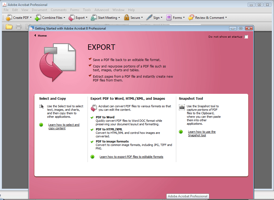Viewport: 274px width, 200px height.
Task: Go back via the Home link
Action: 42,36
